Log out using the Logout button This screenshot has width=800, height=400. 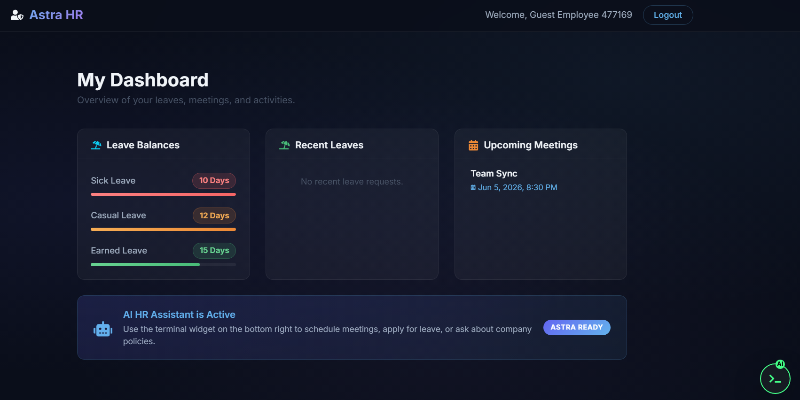click(x=668, y=15)
